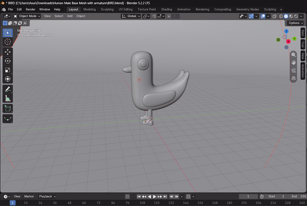The image size is (307, 206).
Task: Open the Object Mode dropdown
Action: (x=27, y=16)
